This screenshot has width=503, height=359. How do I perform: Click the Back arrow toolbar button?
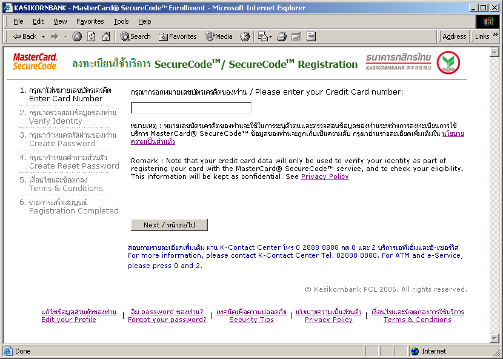point(24,36)
